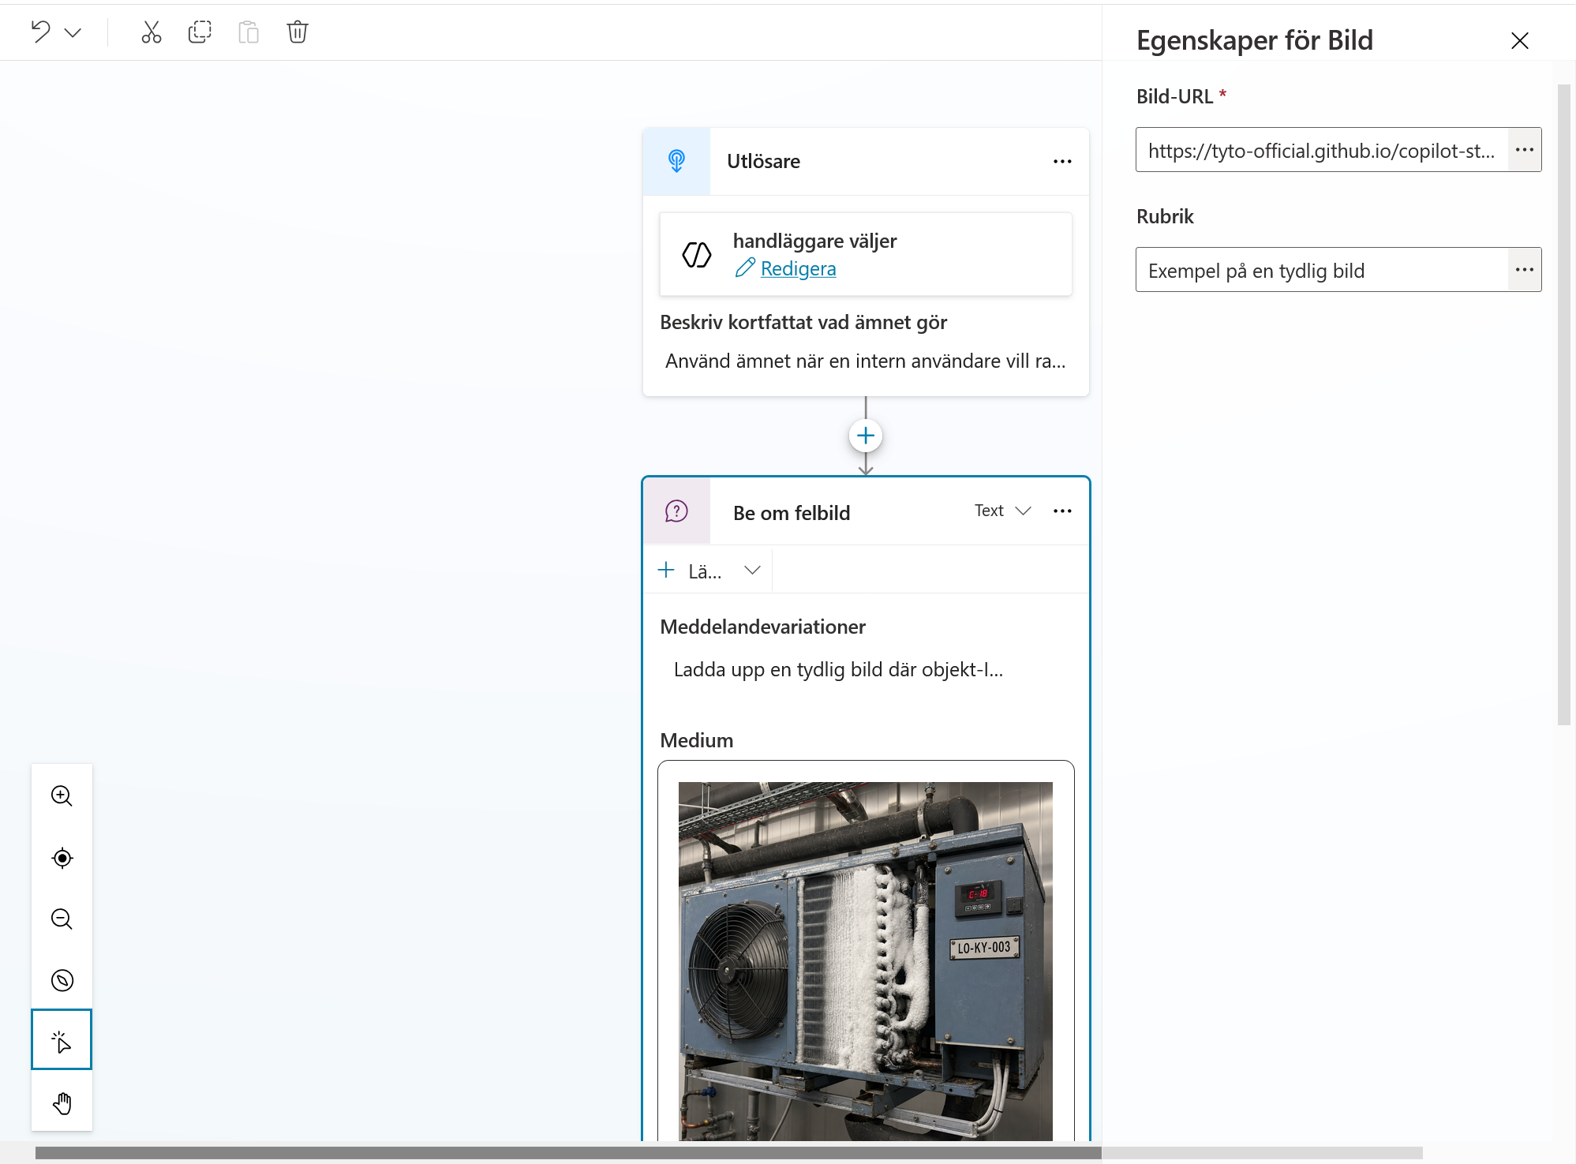Center the canvas with focus icon
Image resolution: width=1576 pixels, height=1164 pixels.
(x=62, y=858)
